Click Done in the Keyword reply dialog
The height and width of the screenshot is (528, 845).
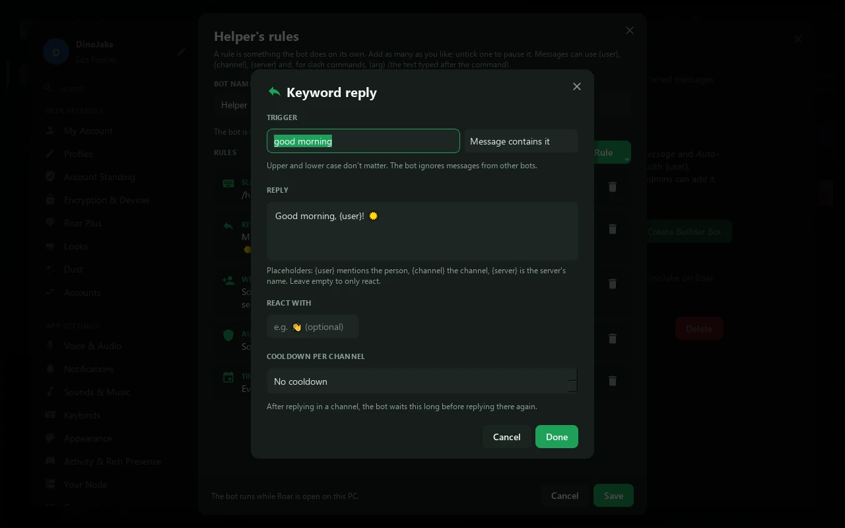click(x=557, y=437)
